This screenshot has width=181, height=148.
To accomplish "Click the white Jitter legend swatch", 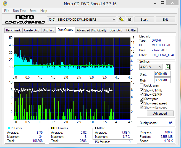I will click(96, 128).
